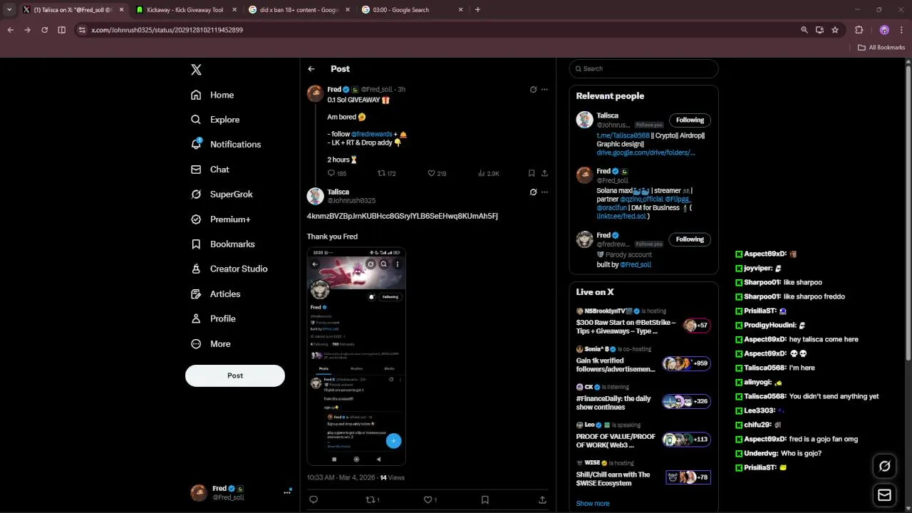Click the floating messages envelope button
Image resolution: width=912 pixels, height=513 pixels.
click(x=884, y=495)
